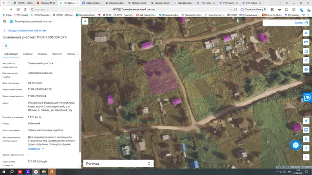Zoom out the map with minus
The image size is (312, 175).
[306, 157]
